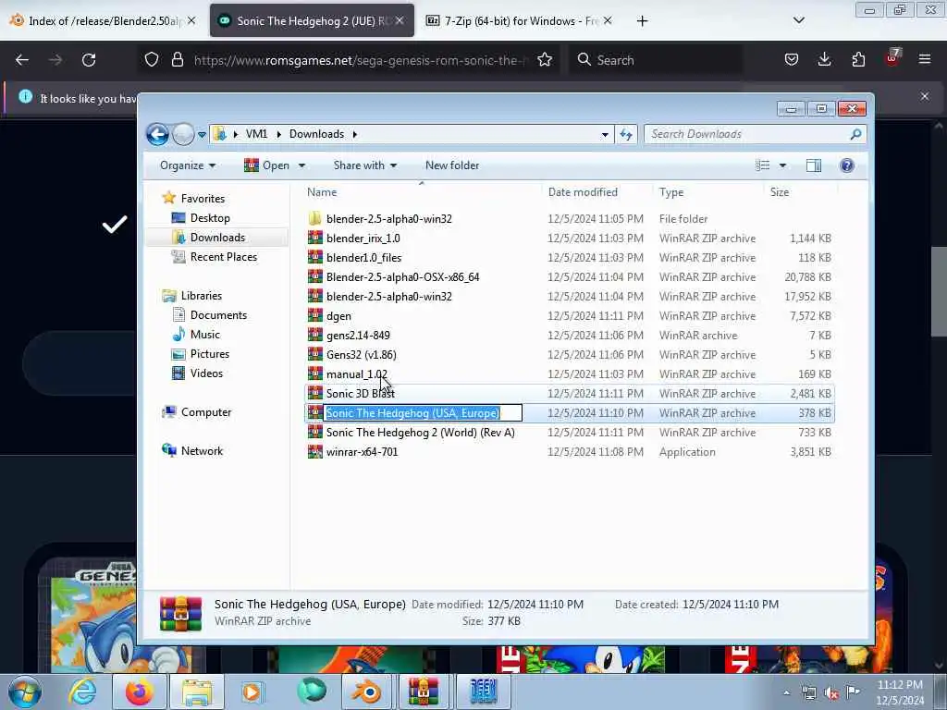This screenshot has width=947, height=710.
Task: Change view using the views icon
Action: [x=763, y=165]
